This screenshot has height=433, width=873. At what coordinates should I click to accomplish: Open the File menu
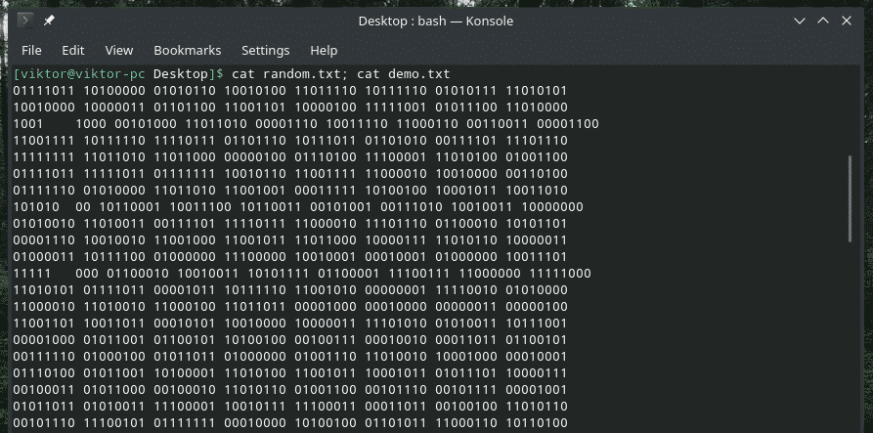point(31,50)
